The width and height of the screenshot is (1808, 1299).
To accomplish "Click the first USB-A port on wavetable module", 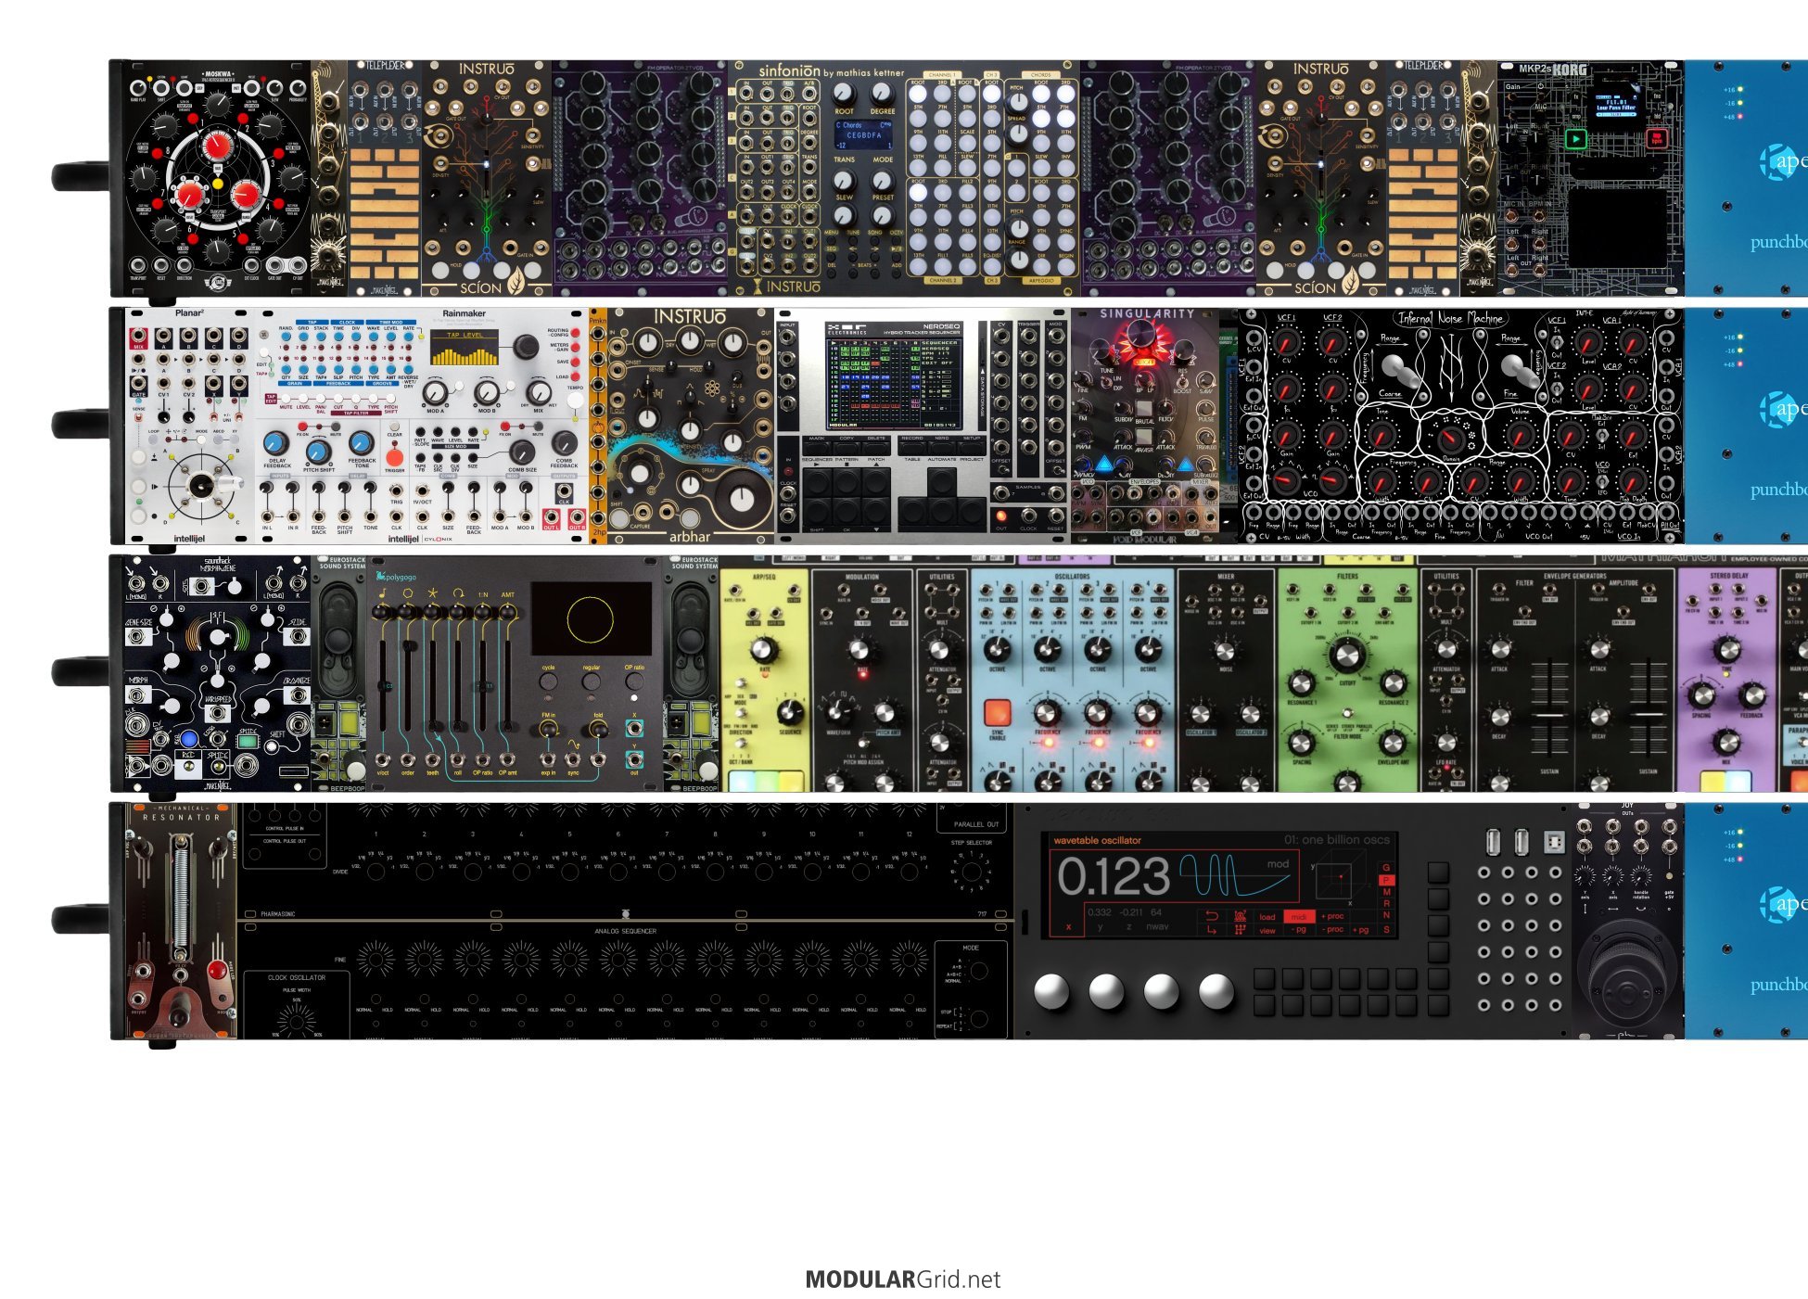I will click(x=1492, y=842).
